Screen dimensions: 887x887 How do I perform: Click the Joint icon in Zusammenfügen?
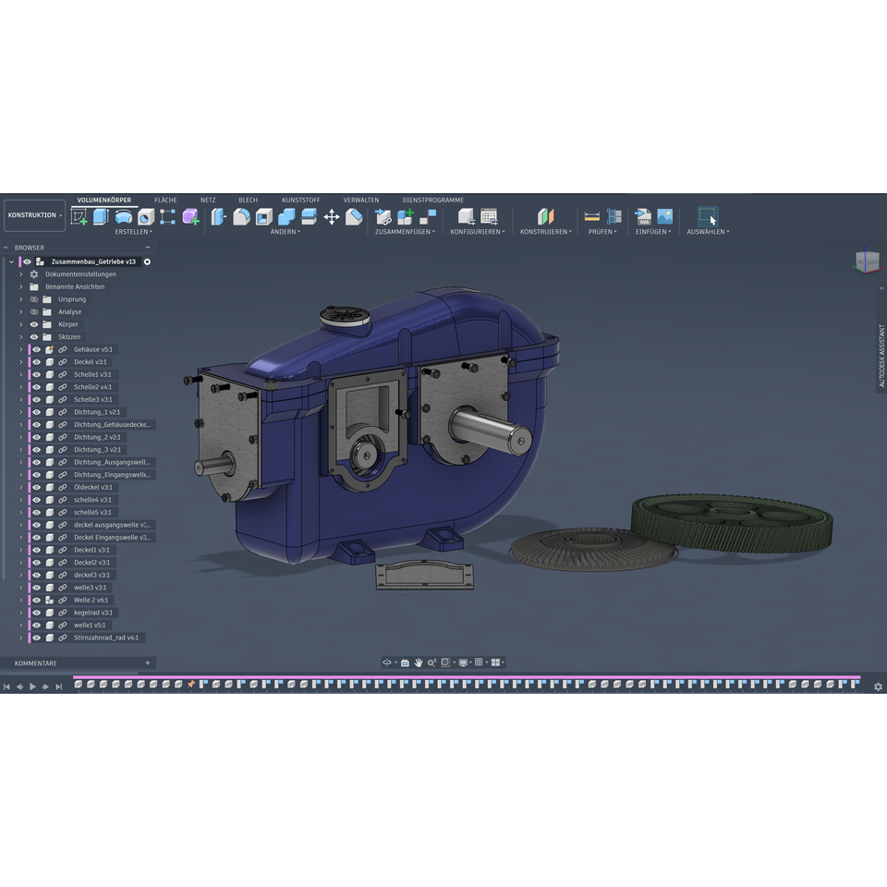(x=428, y=216)
